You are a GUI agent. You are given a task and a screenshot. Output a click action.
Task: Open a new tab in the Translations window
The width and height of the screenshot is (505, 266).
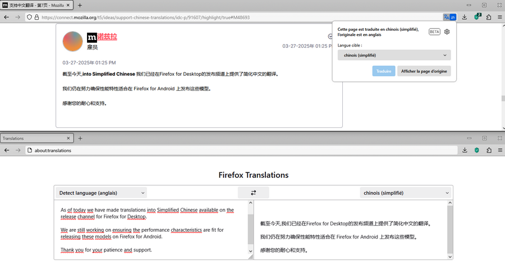[80, 138]
